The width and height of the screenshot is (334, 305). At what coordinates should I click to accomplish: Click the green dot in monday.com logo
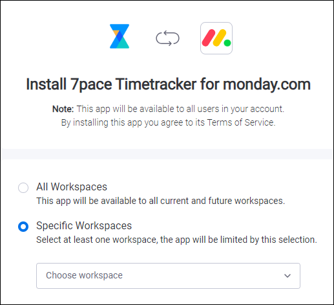227,43
